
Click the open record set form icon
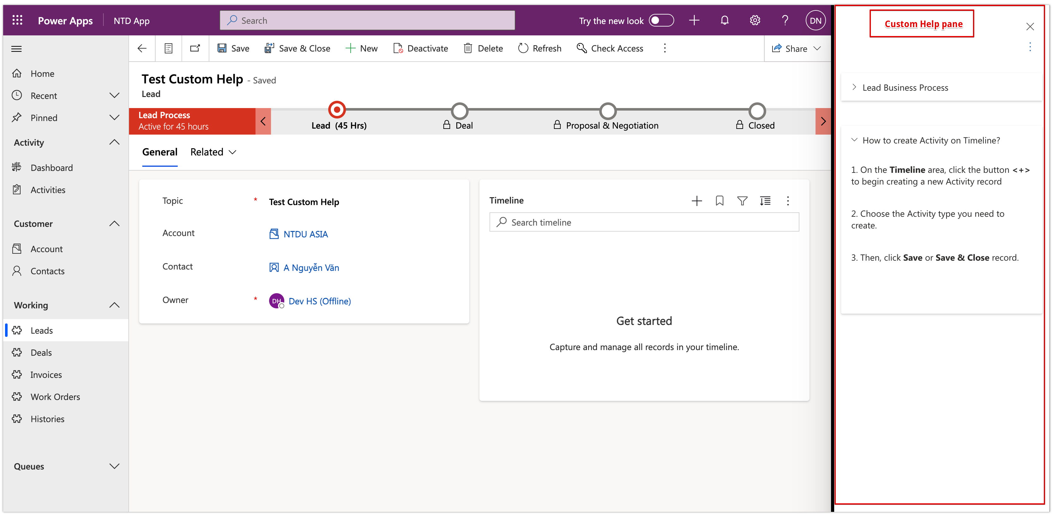click(169, 48)
